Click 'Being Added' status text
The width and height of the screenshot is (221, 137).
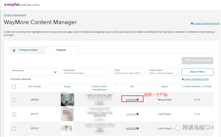pos(165,100)
